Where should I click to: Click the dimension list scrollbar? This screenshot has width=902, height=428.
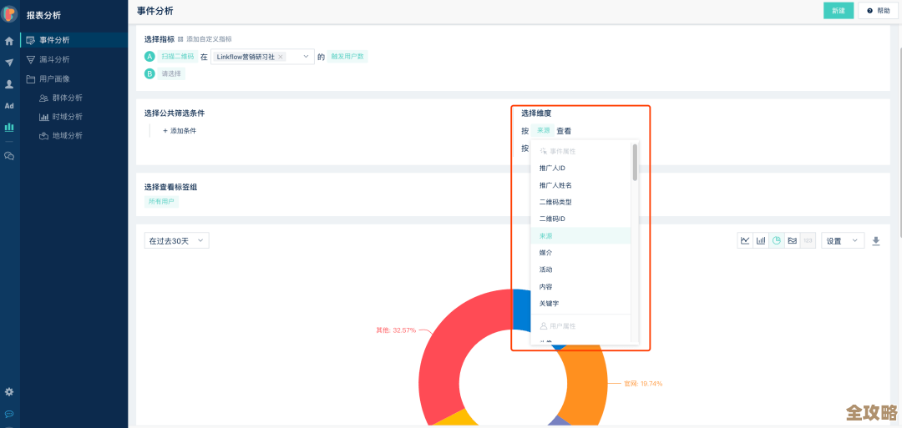[635, 162]
